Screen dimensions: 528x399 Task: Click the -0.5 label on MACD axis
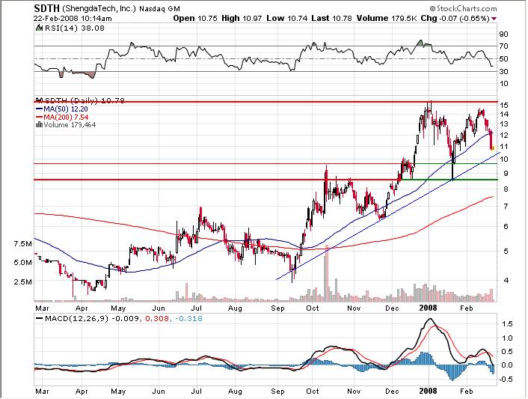[x=505, y=379]
